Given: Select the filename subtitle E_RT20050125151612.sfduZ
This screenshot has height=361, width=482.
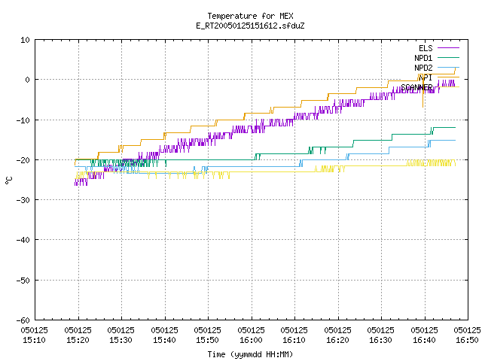Looking at the screenshot, I should click(250, 26).
